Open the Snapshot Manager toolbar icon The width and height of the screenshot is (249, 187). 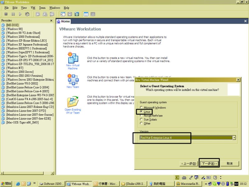(52, 14)
